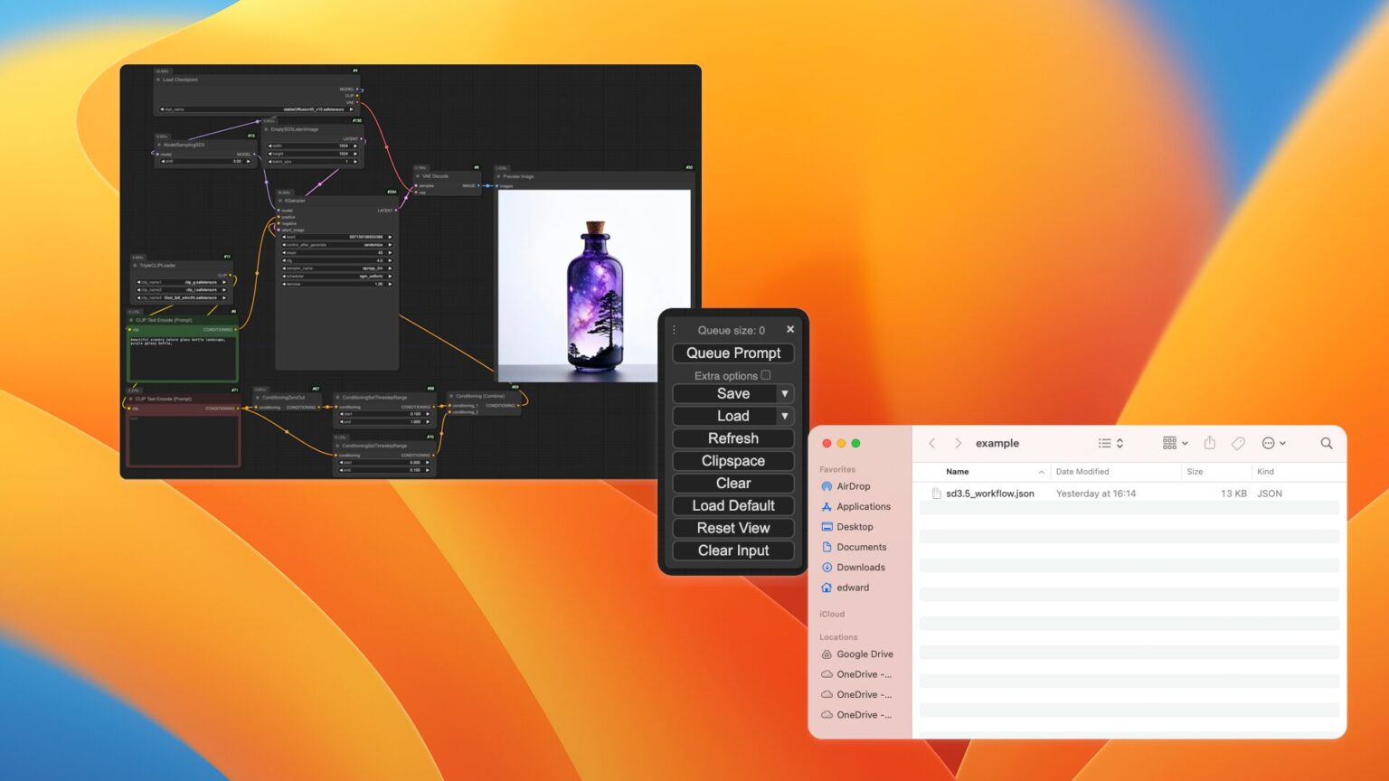The image size is (1389, 781).
Task: Click the Share icon in the Finder toolbar
Action: (1210, 443)
